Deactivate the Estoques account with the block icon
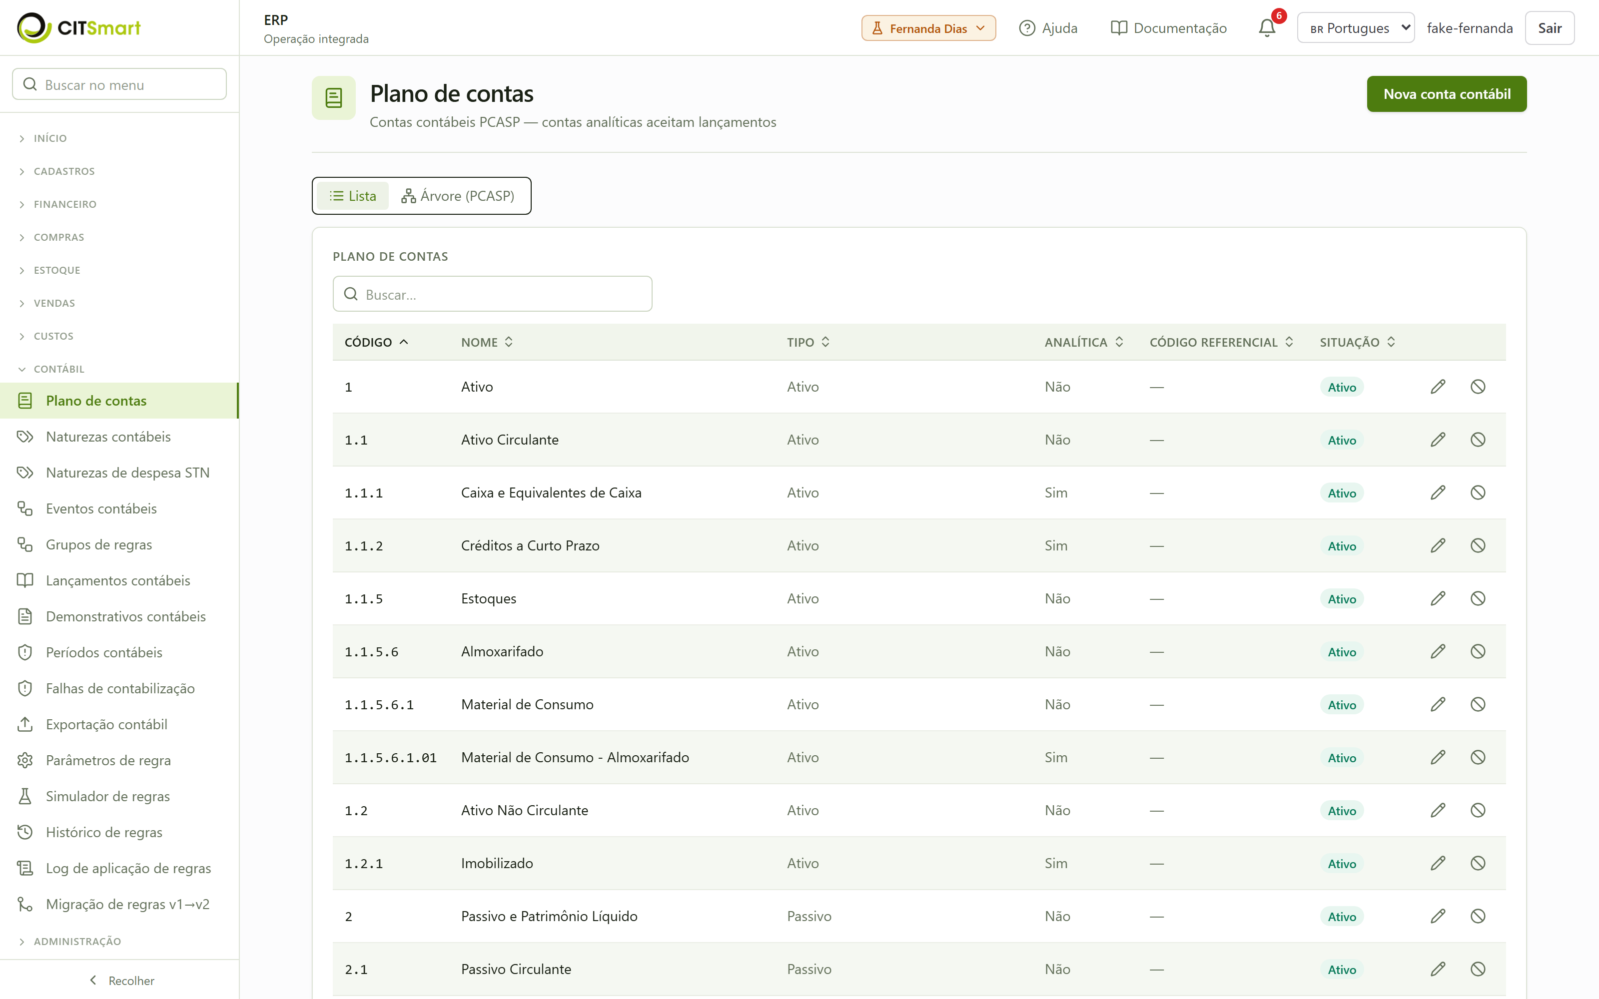Image resolution: width=1599 pixels, height=999 pixels. coord(1478,598)
